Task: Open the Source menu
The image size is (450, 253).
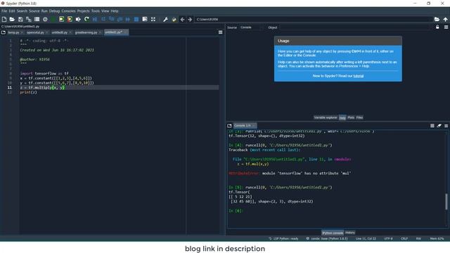Action: (34, 11)
